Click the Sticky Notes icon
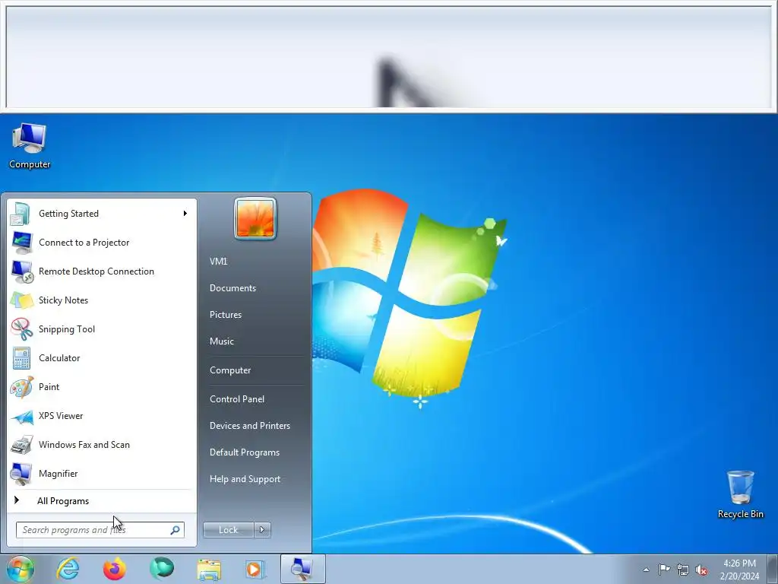 21,300
